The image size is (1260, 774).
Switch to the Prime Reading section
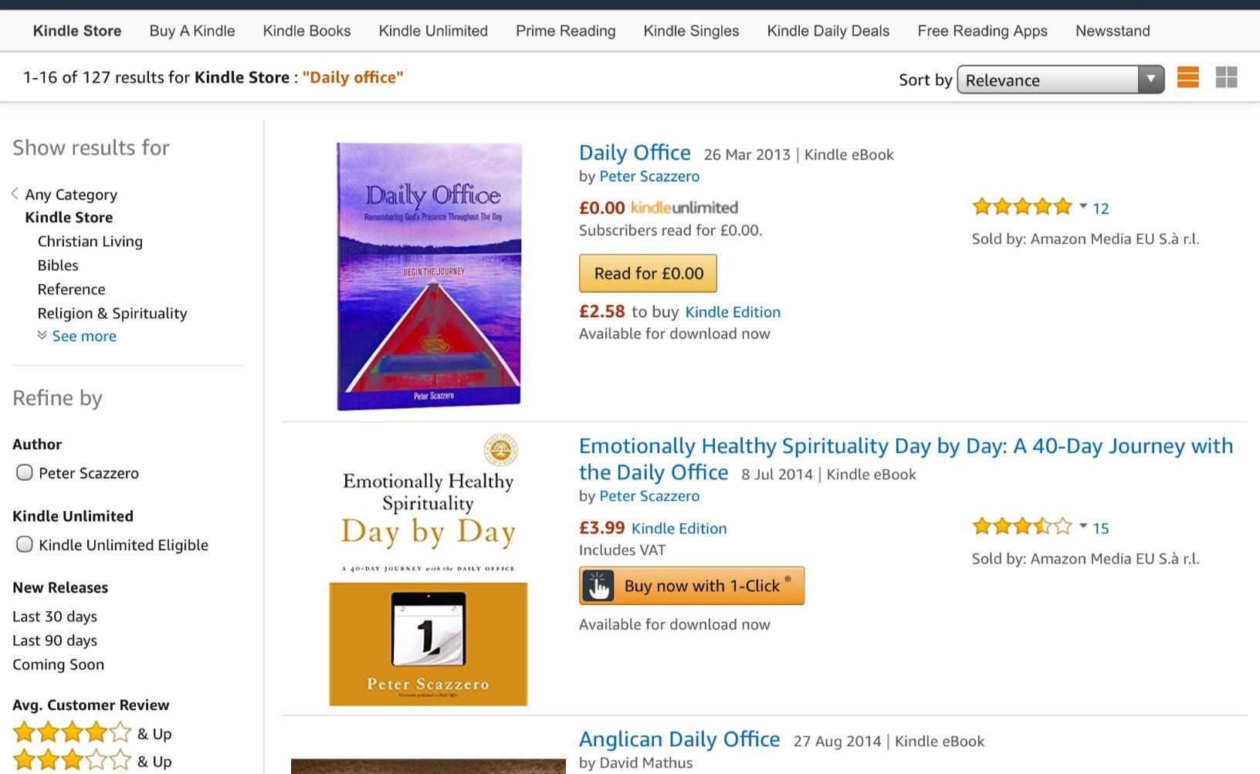[x=564, y=31]
